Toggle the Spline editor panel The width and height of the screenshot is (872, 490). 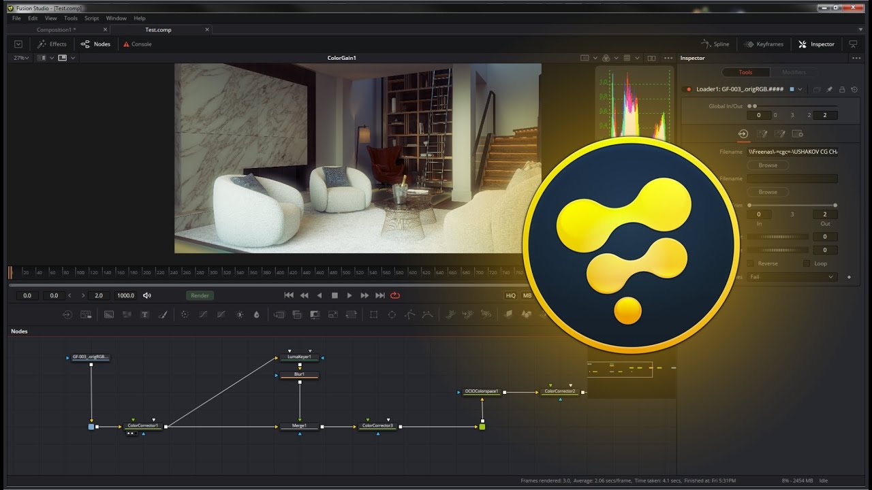click(715, 44)
